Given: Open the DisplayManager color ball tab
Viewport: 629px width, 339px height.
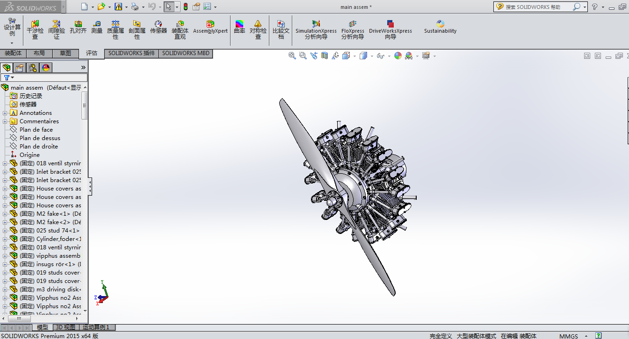Looking at the screenshot, I should 46,68.
